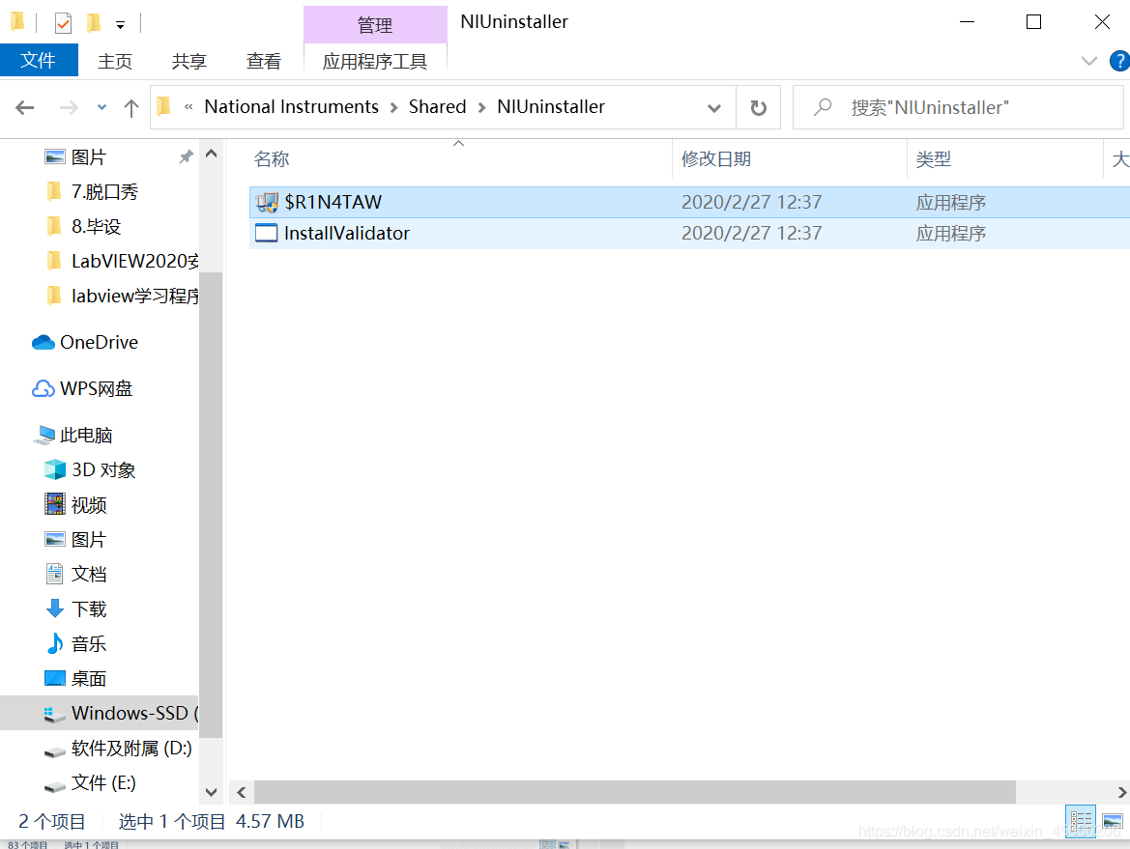The image size is (1130, 849).
Task: Open 视频 under 此电脑
Action: click(x=75, y=505)
